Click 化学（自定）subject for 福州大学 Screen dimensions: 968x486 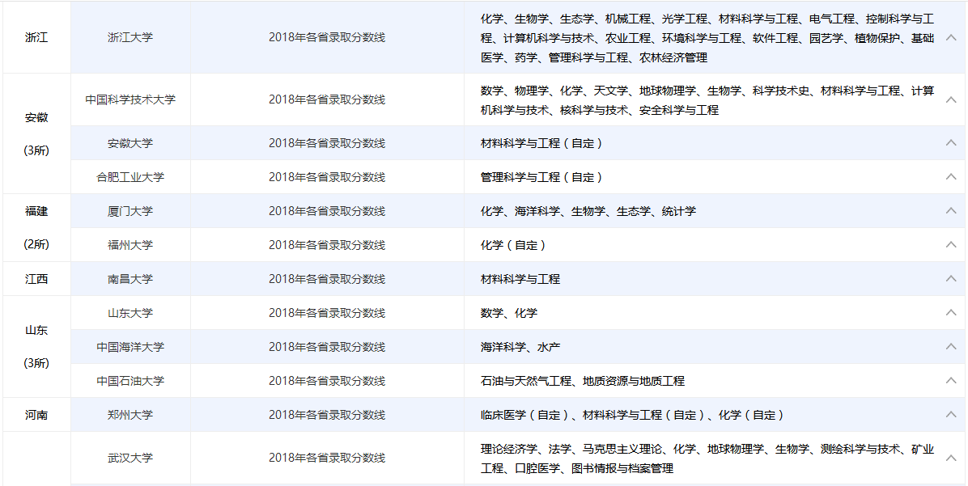click(x=514, y=245)
